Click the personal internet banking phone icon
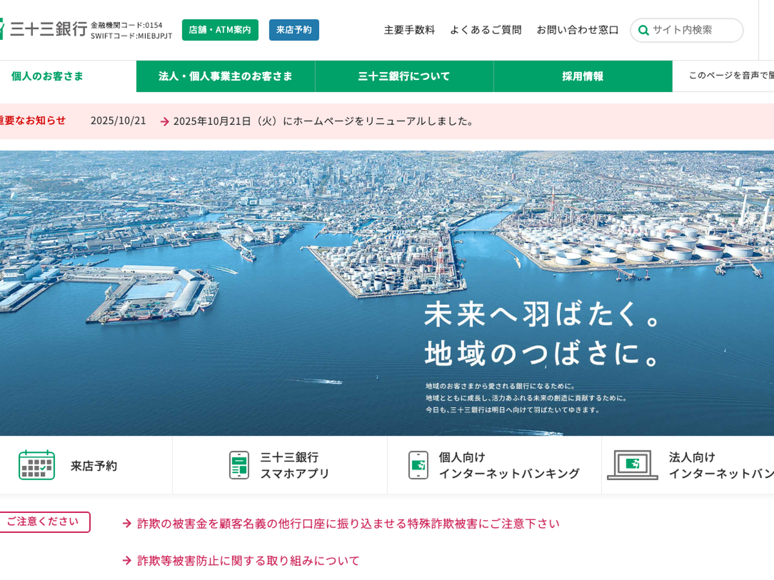 [418, 465]
